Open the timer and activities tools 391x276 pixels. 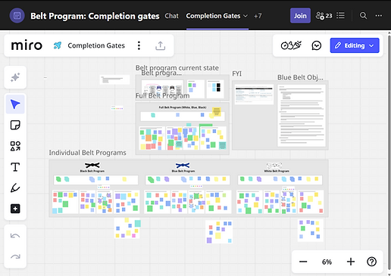[291, 45]
